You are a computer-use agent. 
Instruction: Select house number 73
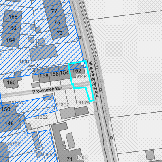pos(60,33)
